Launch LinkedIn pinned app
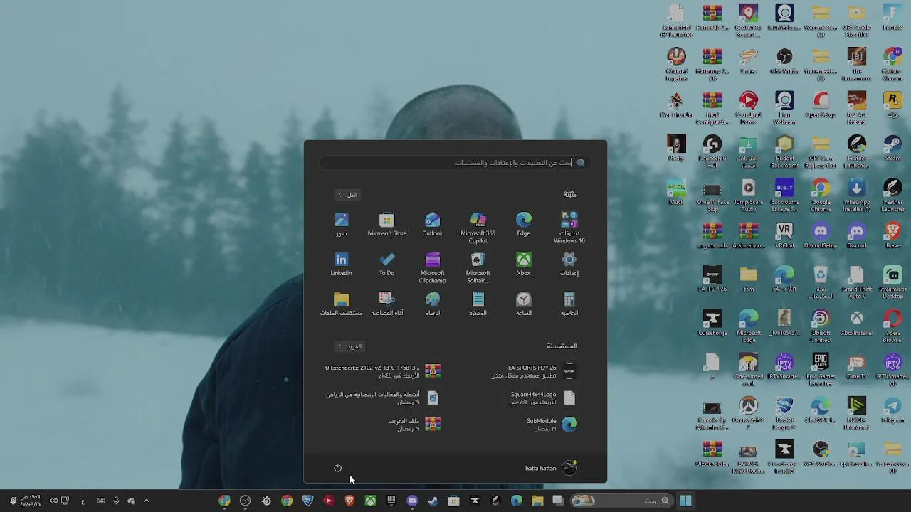 (342, 265)
